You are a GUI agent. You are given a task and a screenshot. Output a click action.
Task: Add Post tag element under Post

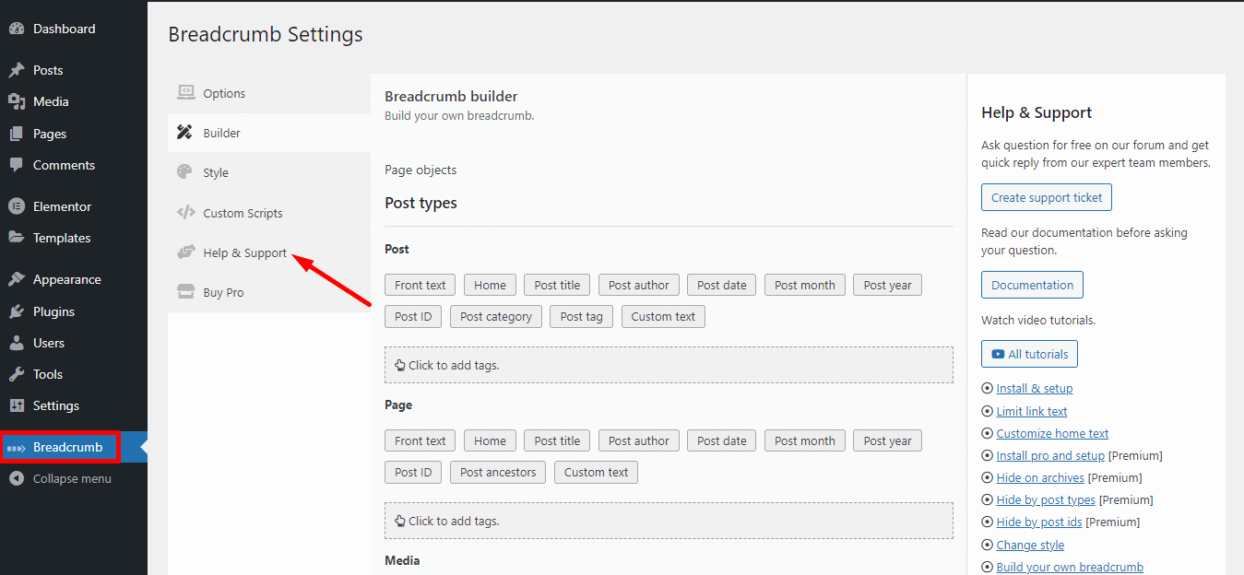[x=582, y=316]
